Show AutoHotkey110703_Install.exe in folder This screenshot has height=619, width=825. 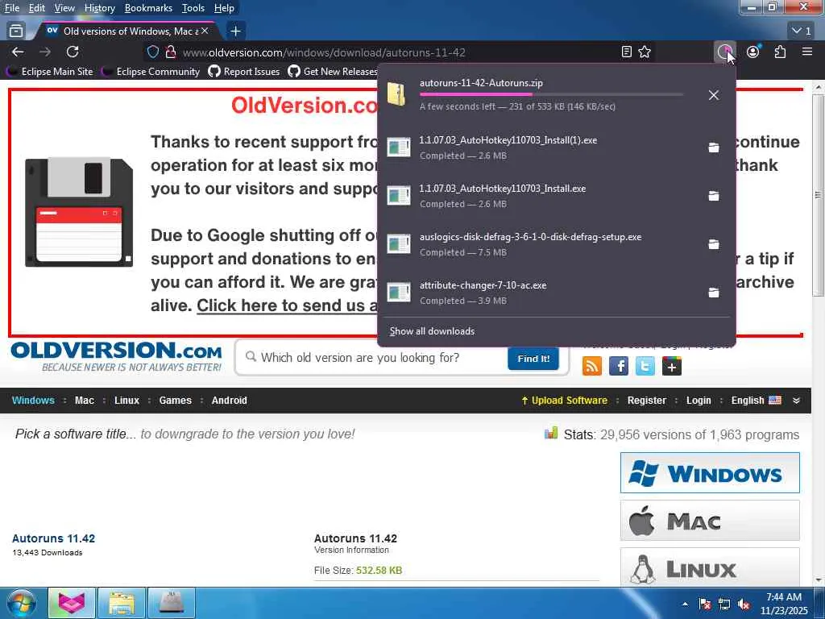[x=714, y=196]
